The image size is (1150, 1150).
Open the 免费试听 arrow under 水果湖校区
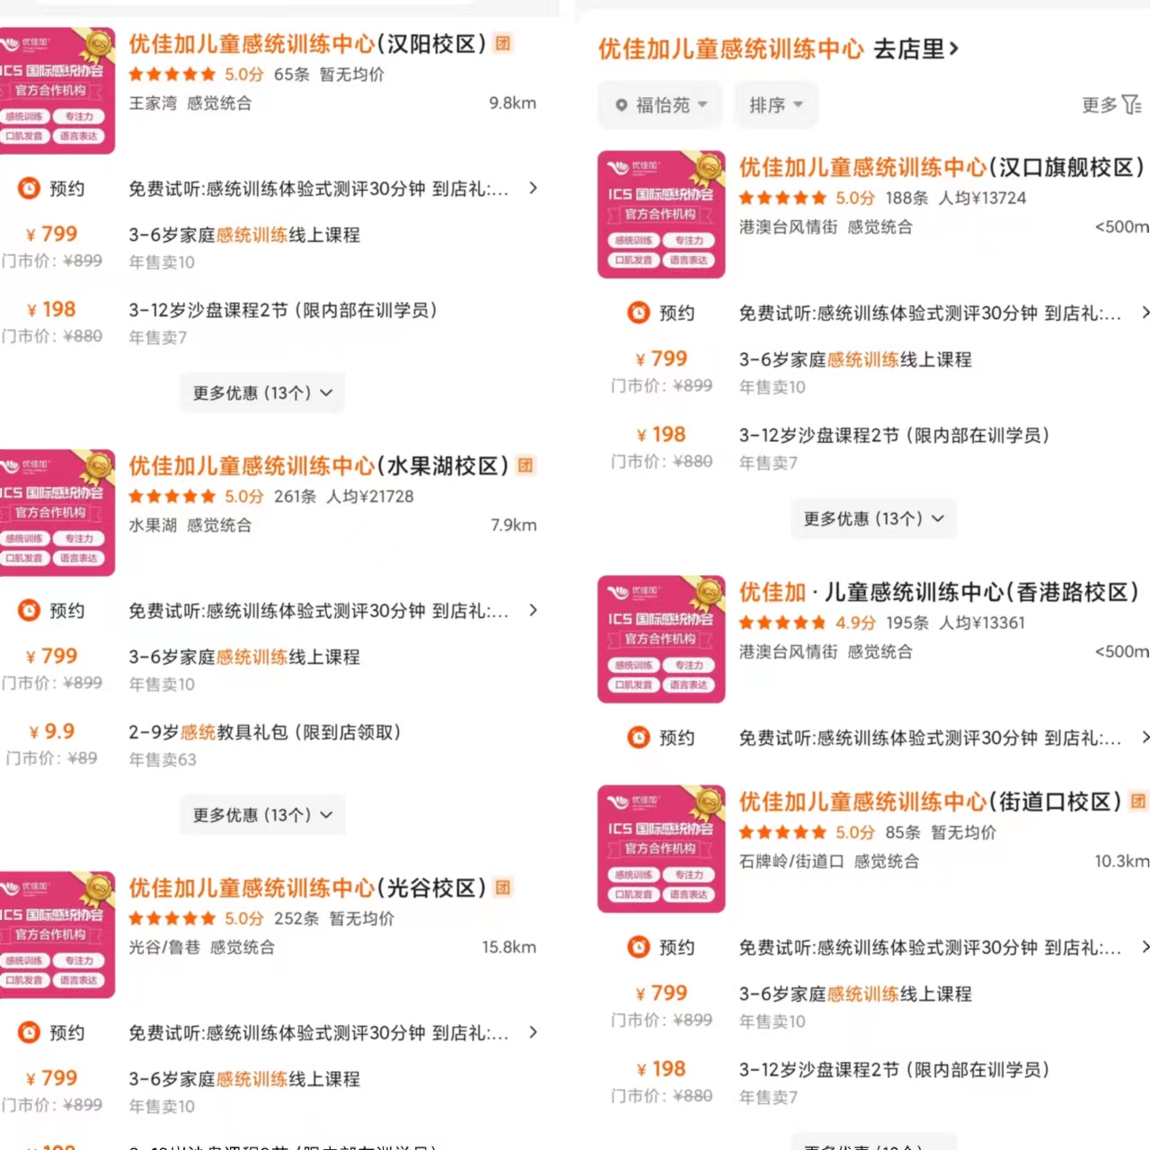click(x=533, y=610)
